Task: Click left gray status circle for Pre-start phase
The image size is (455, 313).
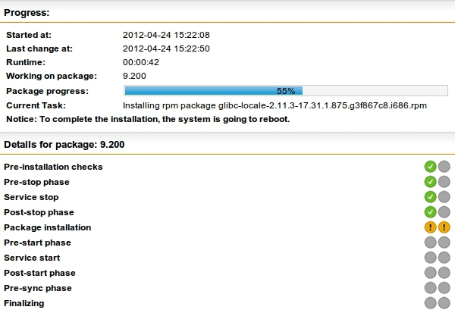Action: [430, 243]
